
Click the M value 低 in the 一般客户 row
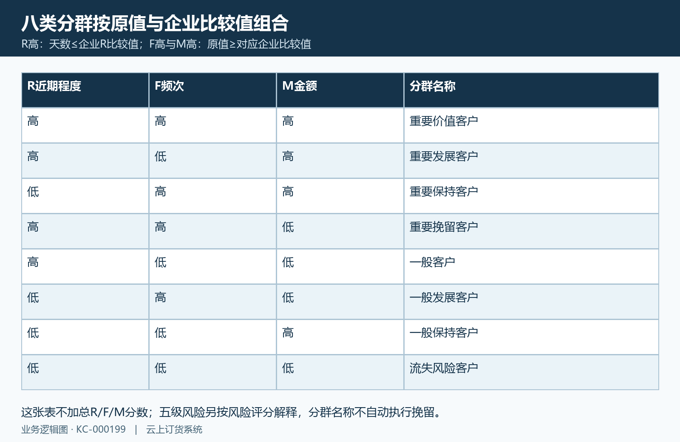pos(288,262)
